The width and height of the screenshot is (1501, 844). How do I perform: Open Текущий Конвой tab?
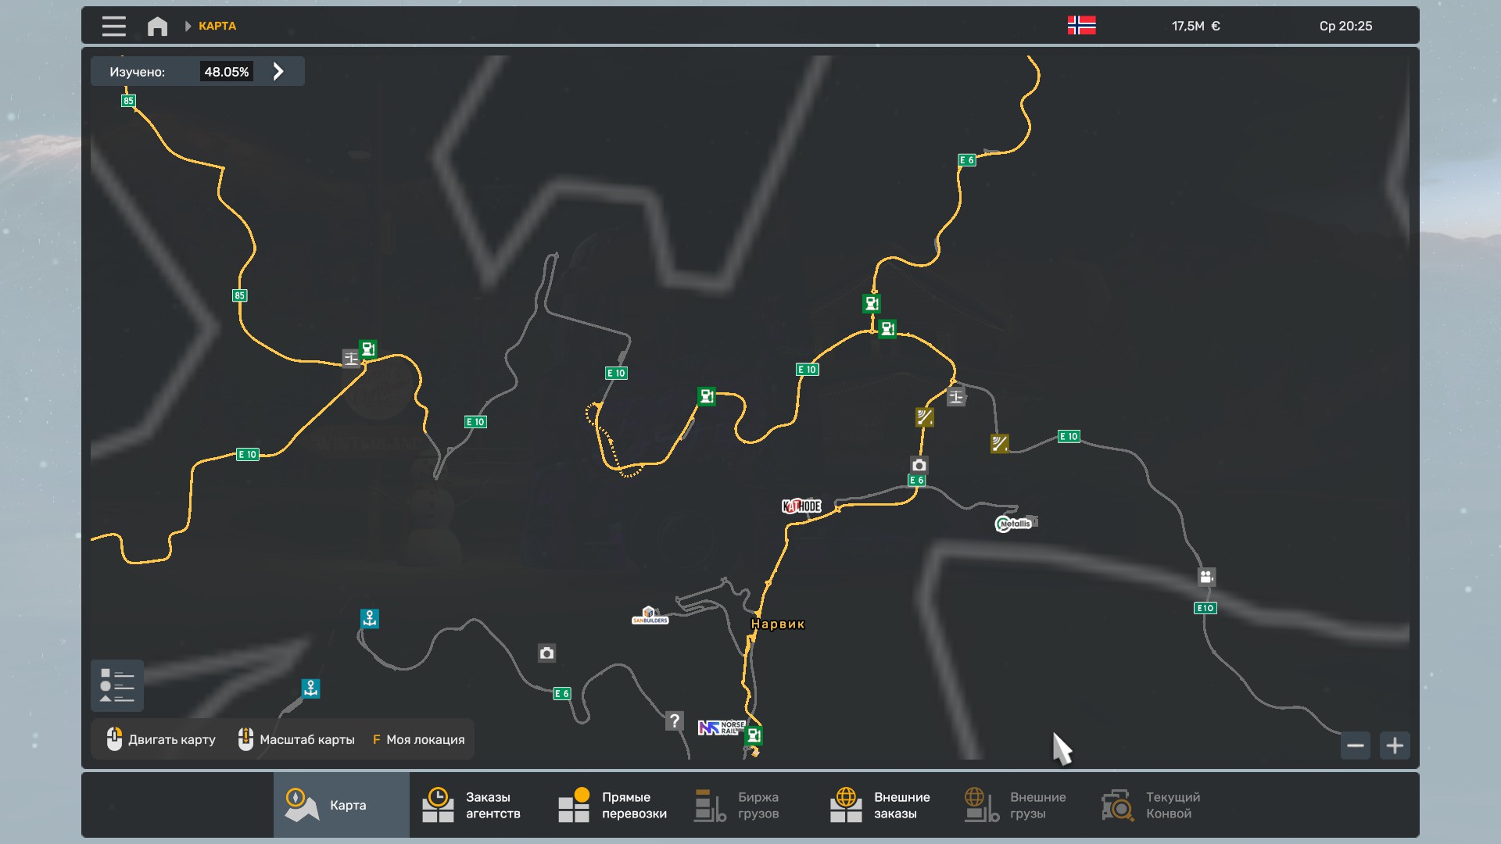(x=1158, y=805)
